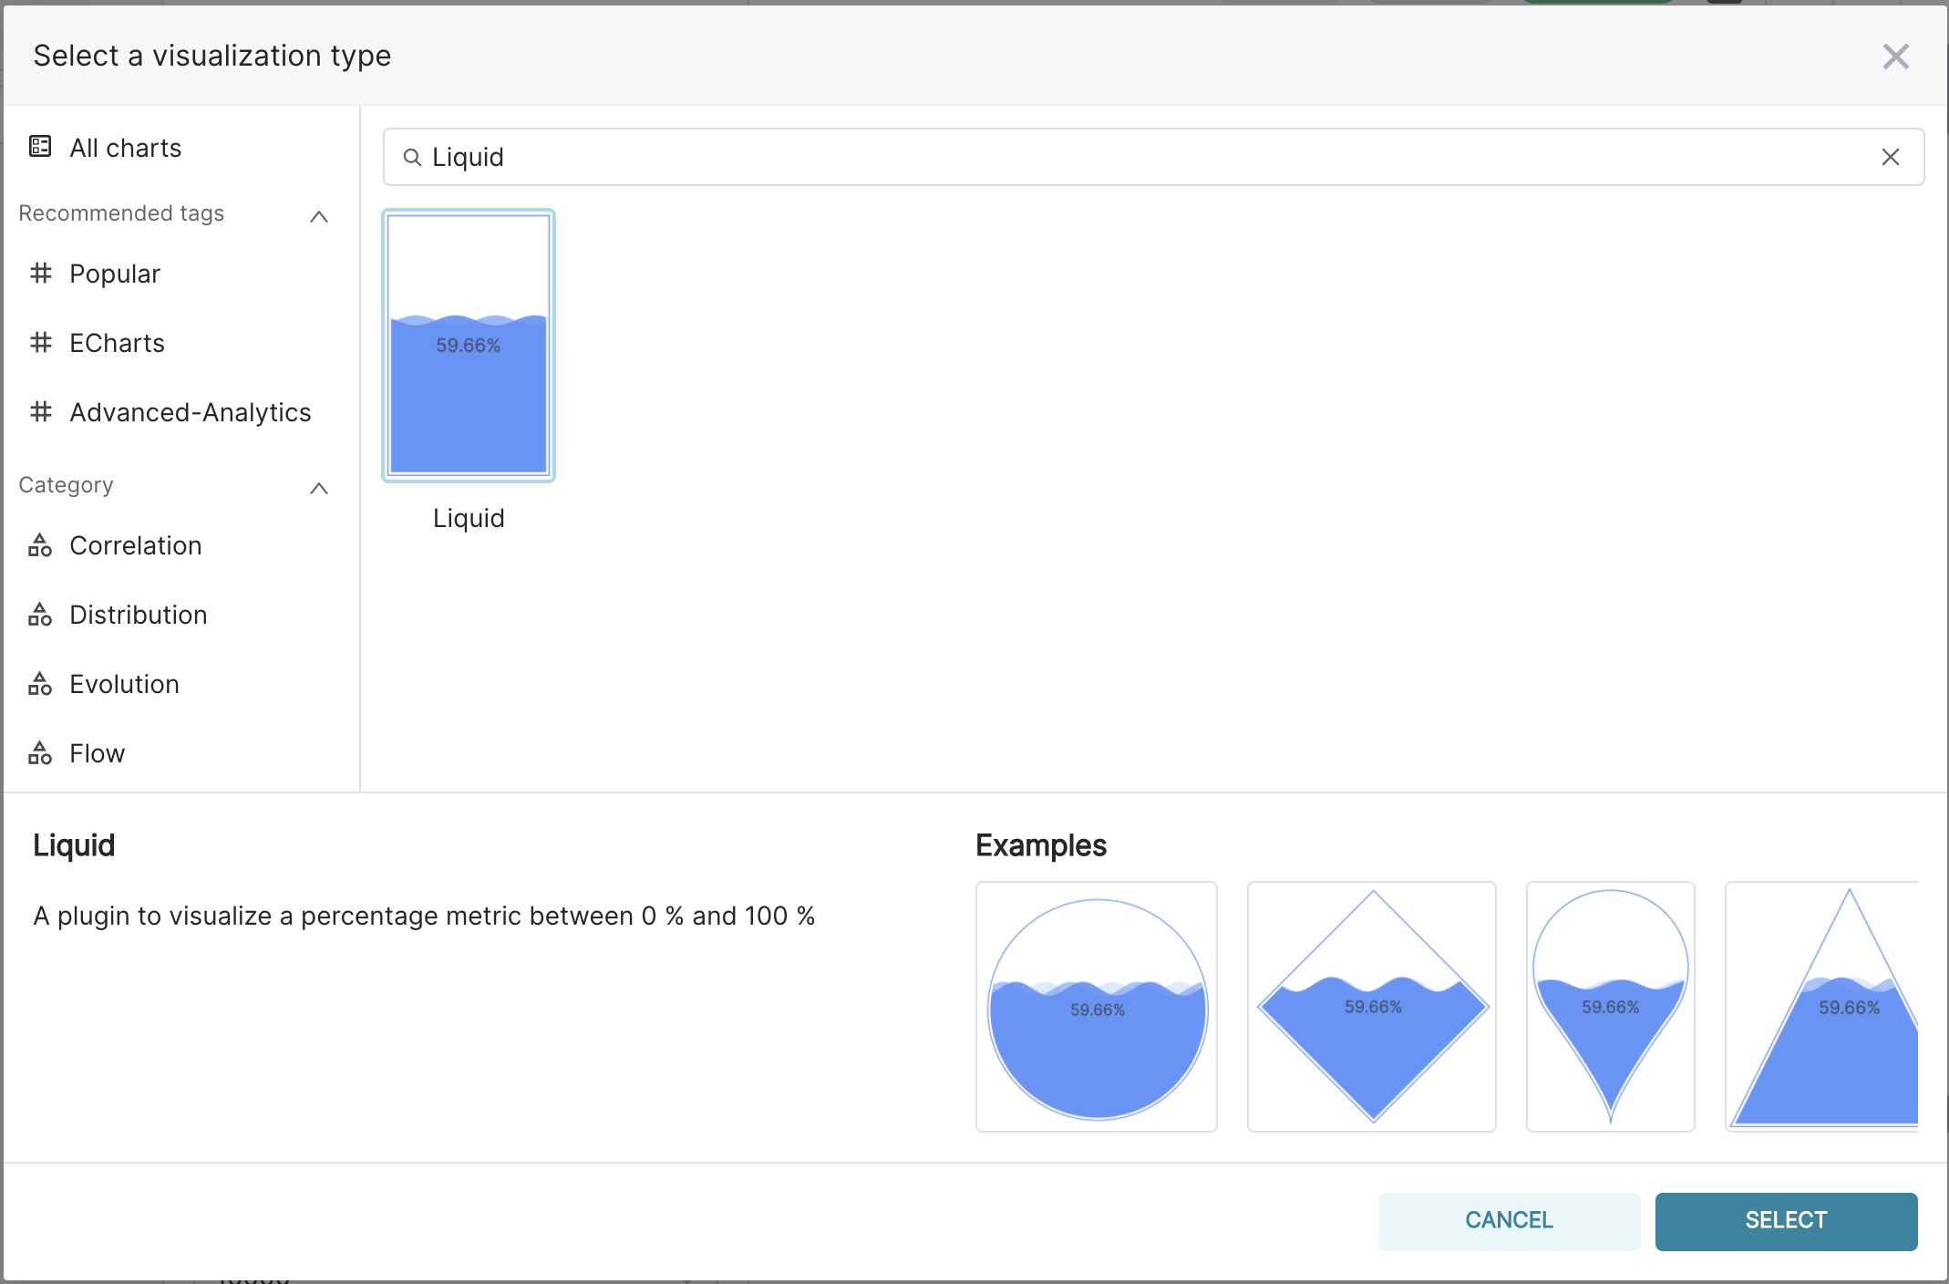
Task: Click the shapes icon beside Distribution
Action: (x=40, y=615)
